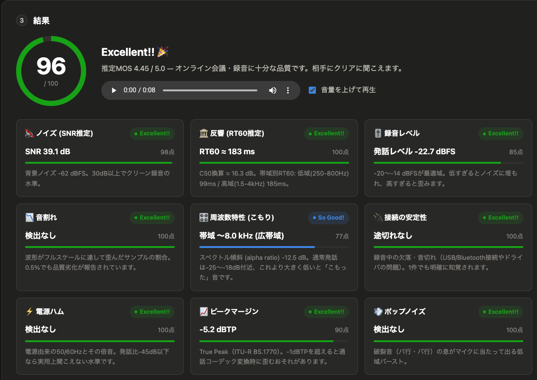Click Excellent!! badge on ピークマージン card
The image size is (537, 380).
[326, 312]
